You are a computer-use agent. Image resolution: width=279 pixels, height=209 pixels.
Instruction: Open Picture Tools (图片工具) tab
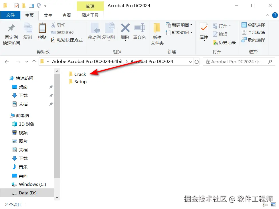coord(90,15)
